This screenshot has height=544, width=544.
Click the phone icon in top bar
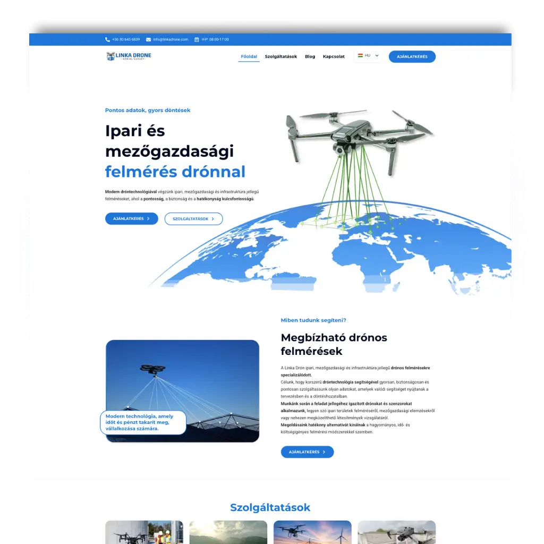107,39
